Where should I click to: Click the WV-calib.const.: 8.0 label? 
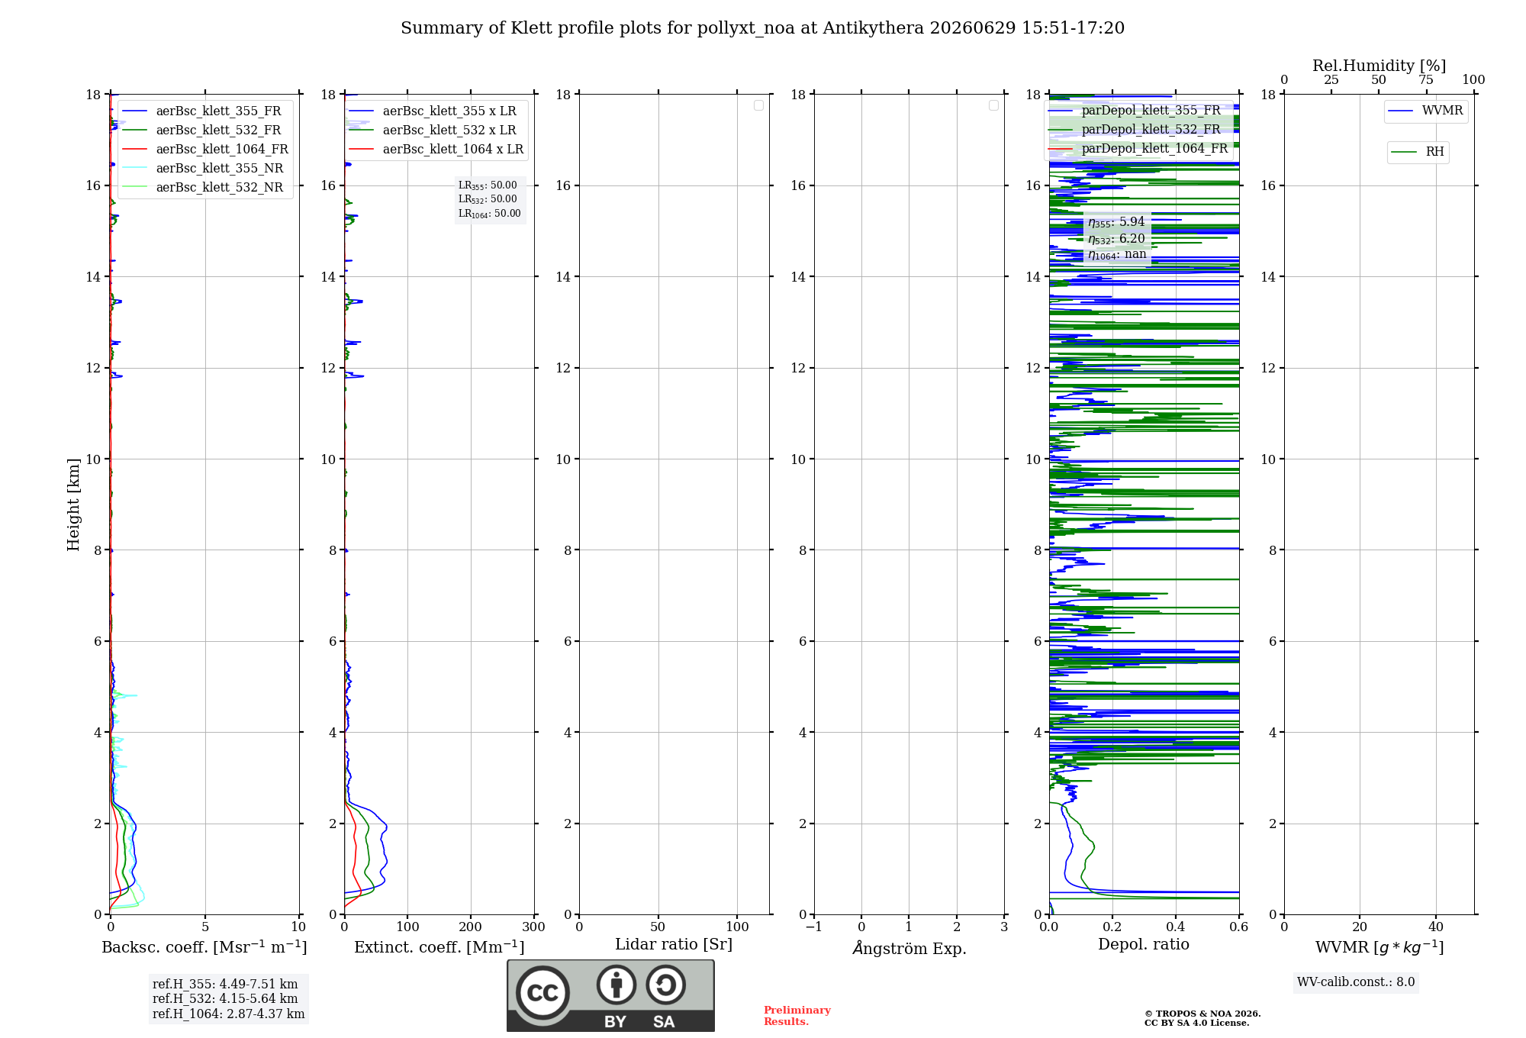point(1356,982)
